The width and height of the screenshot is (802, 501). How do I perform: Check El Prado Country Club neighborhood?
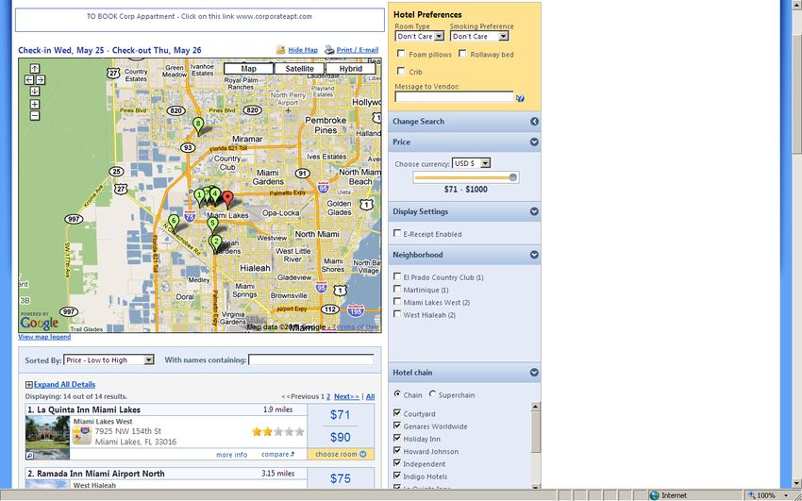click(397, 276)
